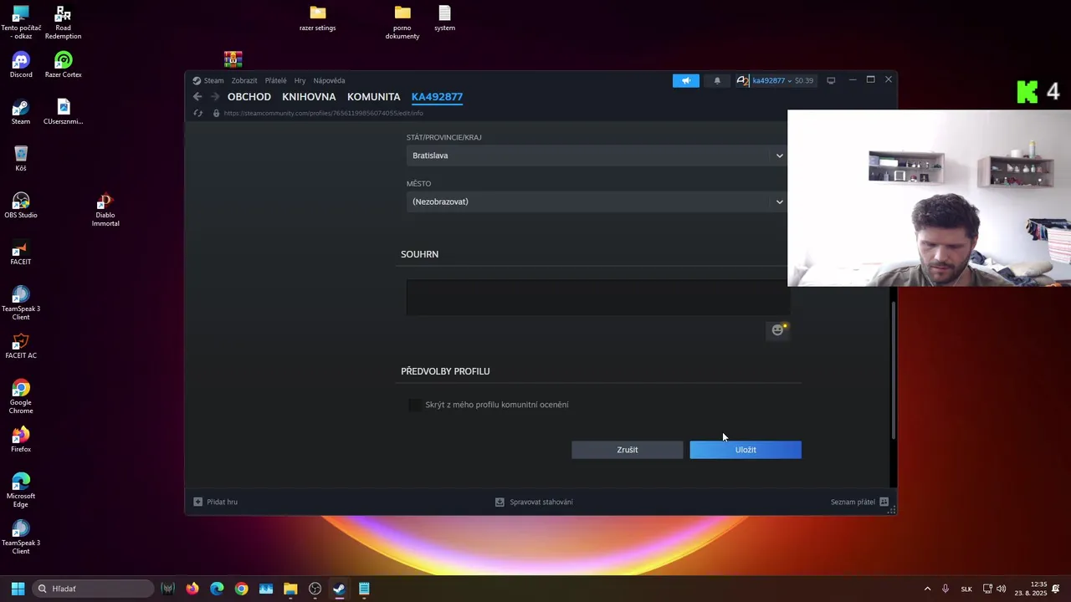Click Přidat hru link
This screenshot has width=1071, height=602.
(x=216, y=502)
